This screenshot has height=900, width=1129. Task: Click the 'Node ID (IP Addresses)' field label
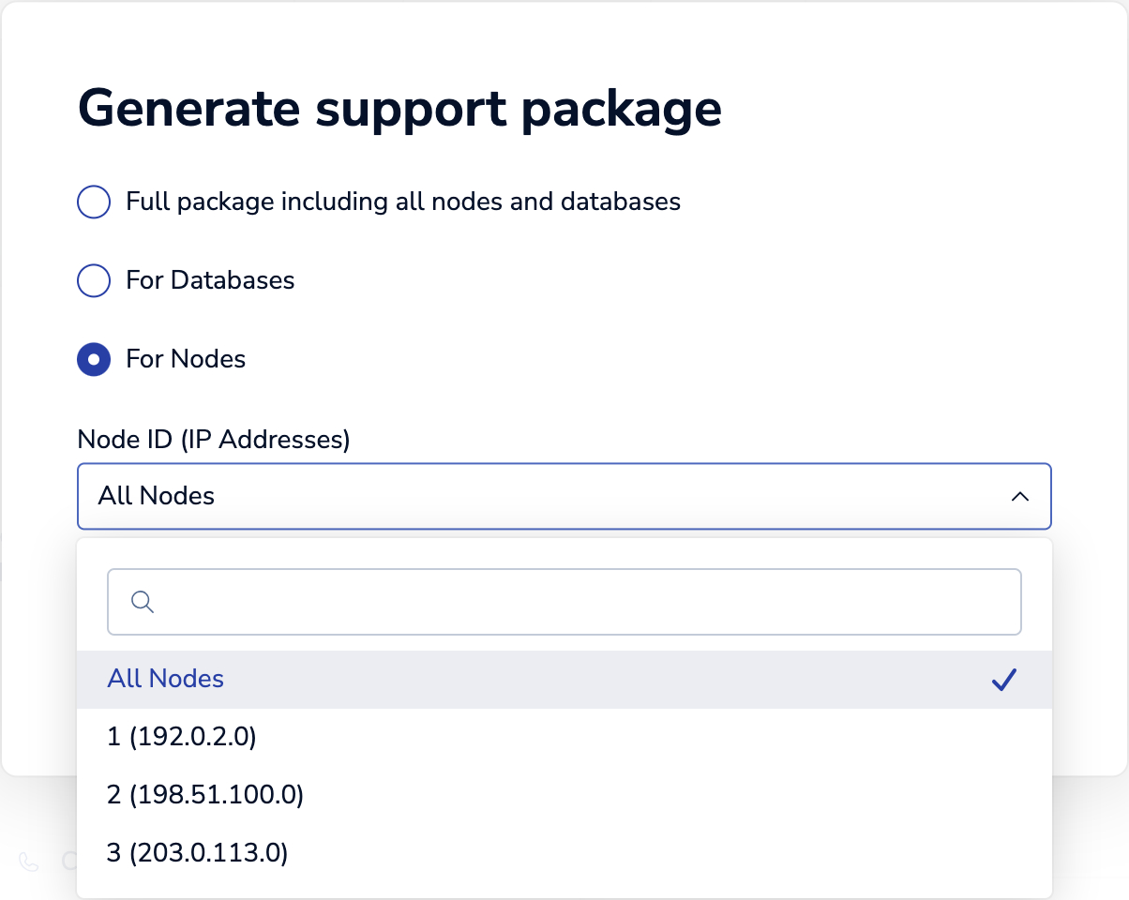coord(213,439)
